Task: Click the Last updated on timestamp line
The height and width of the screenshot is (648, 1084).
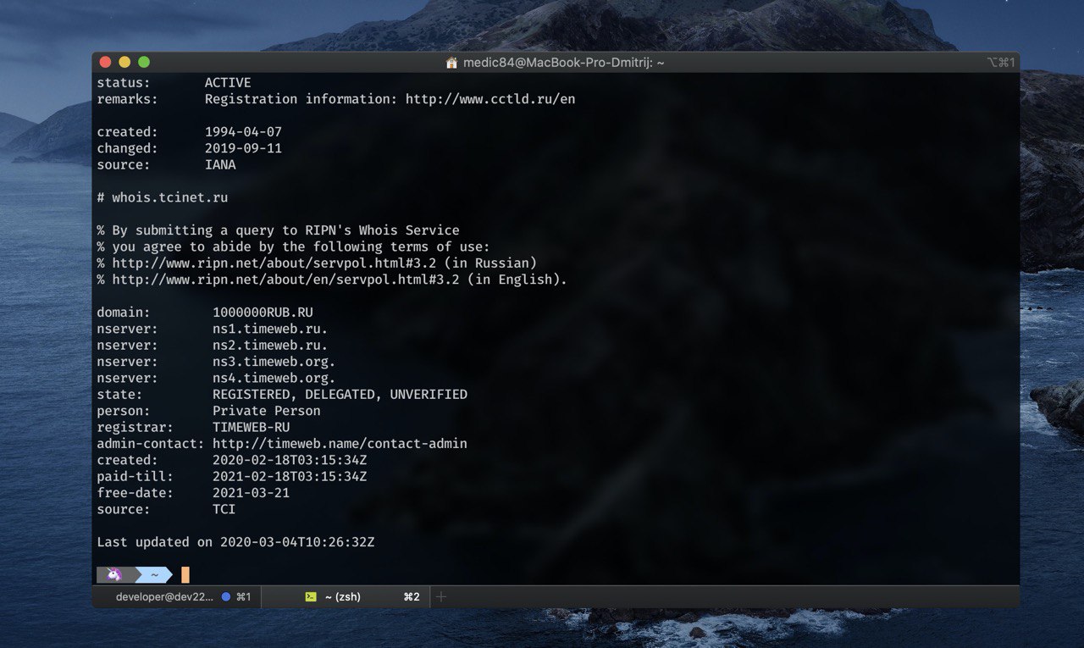Action: (x=235, y=542)
